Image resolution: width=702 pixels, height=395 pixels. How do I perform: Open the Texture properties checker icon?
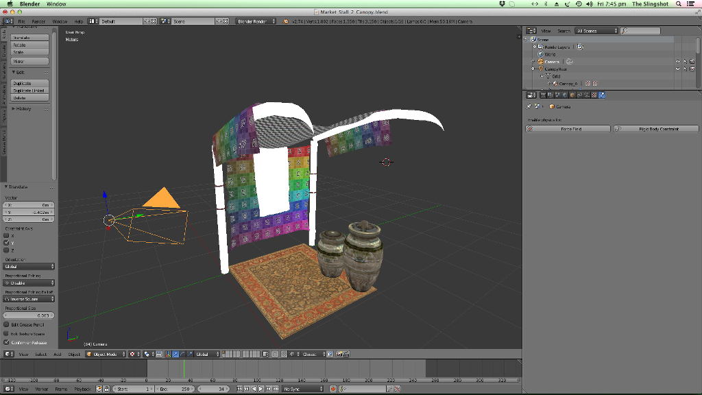tap(594, 95)
